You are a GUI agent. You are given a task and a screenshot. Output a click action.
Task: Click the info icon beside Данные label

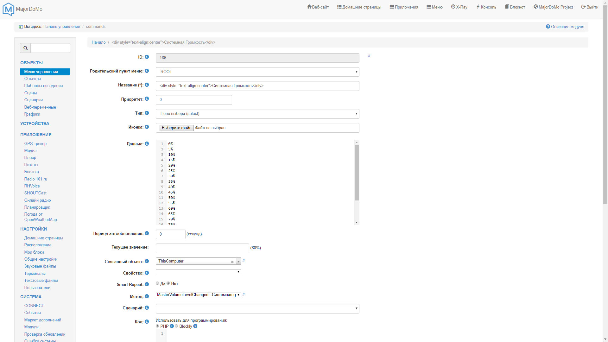click(147, 144)
